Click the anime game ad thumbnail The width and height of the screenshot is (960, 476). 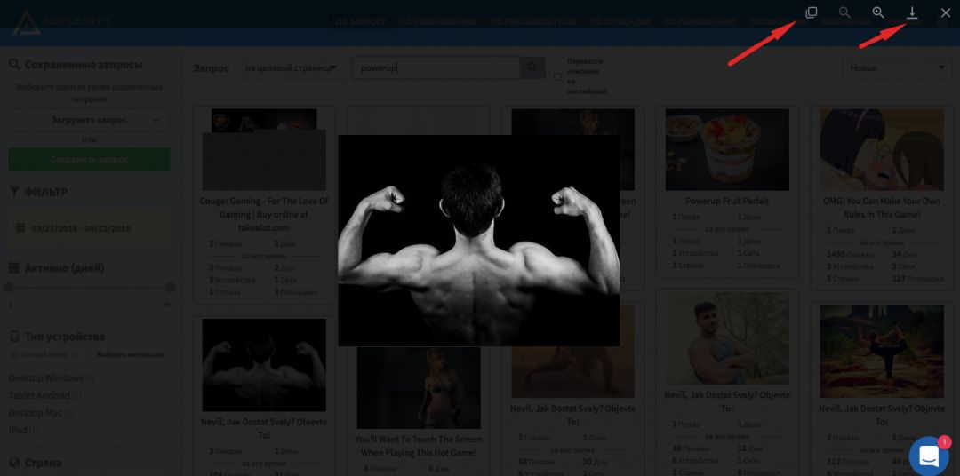[882, 150]
